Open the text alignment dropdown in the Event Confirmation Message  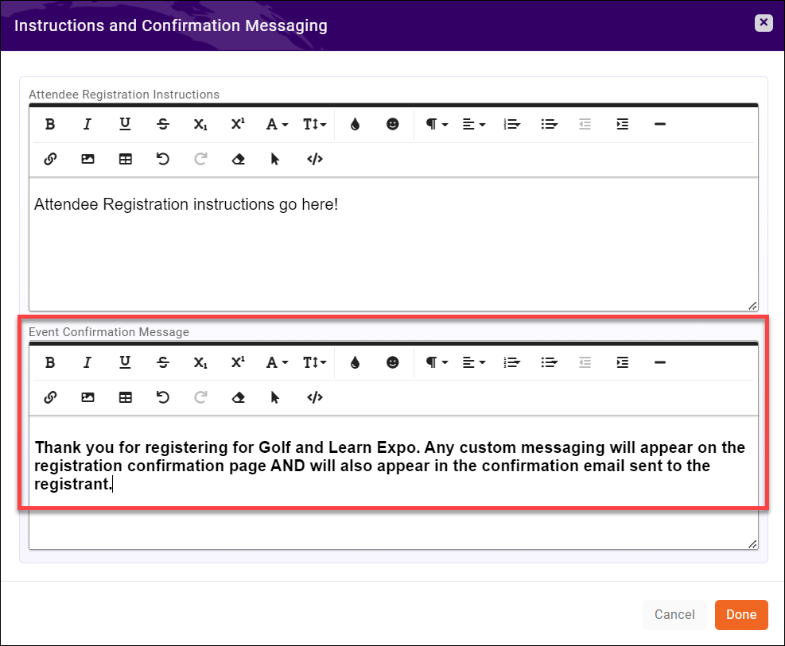473,362
